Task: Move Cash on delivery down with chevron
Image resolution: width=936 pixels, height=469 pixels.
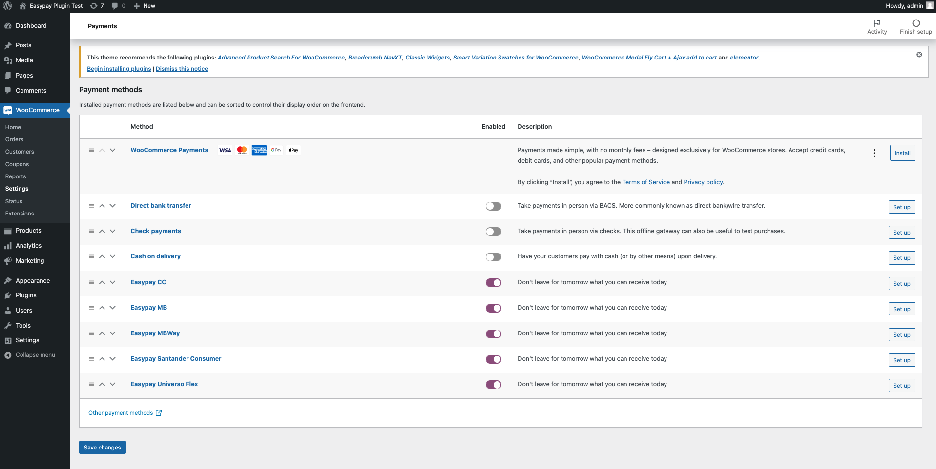Action: 113,256
